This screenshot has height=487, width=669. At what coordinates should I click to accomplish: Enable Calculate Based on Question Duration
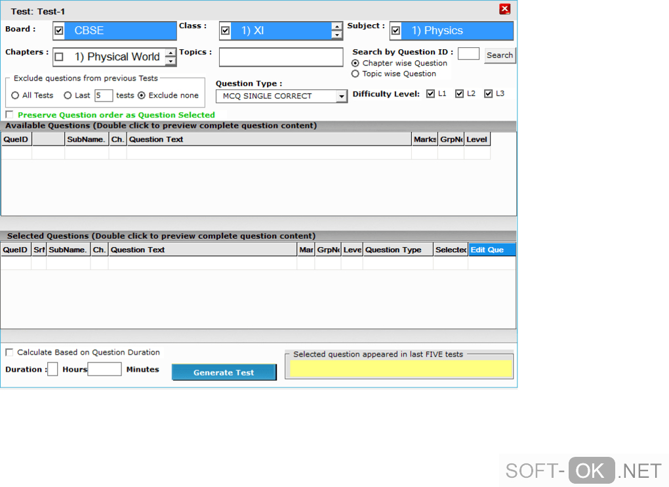[9, 352]
